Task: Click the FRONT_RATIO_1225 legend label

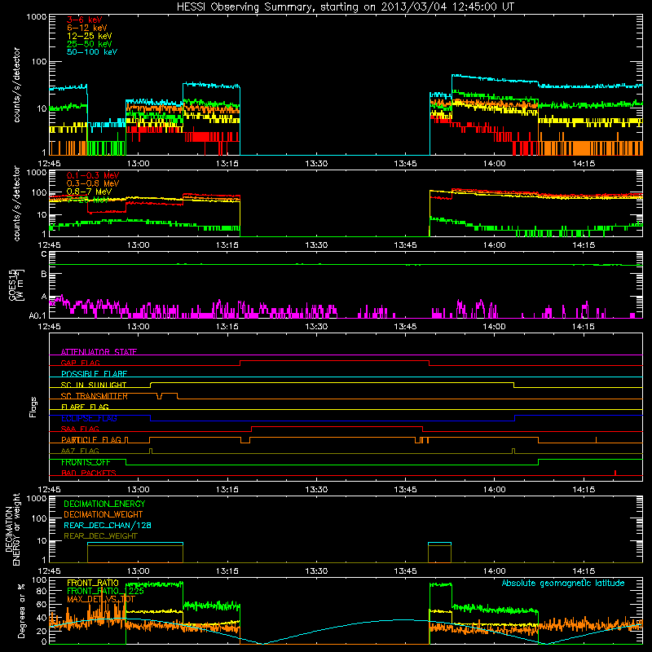Action: pos(105,591)
